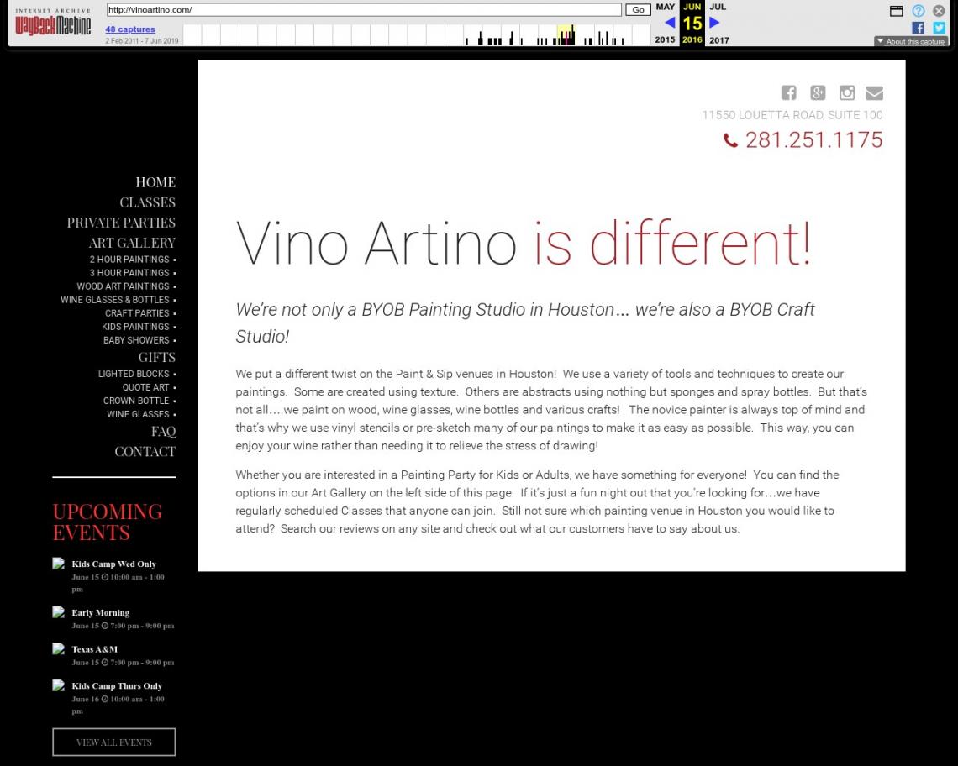Select Craft Parties submenu
The height and width of the screenshot is (766, 958).
pyautogui.click(x=137, y=312)
